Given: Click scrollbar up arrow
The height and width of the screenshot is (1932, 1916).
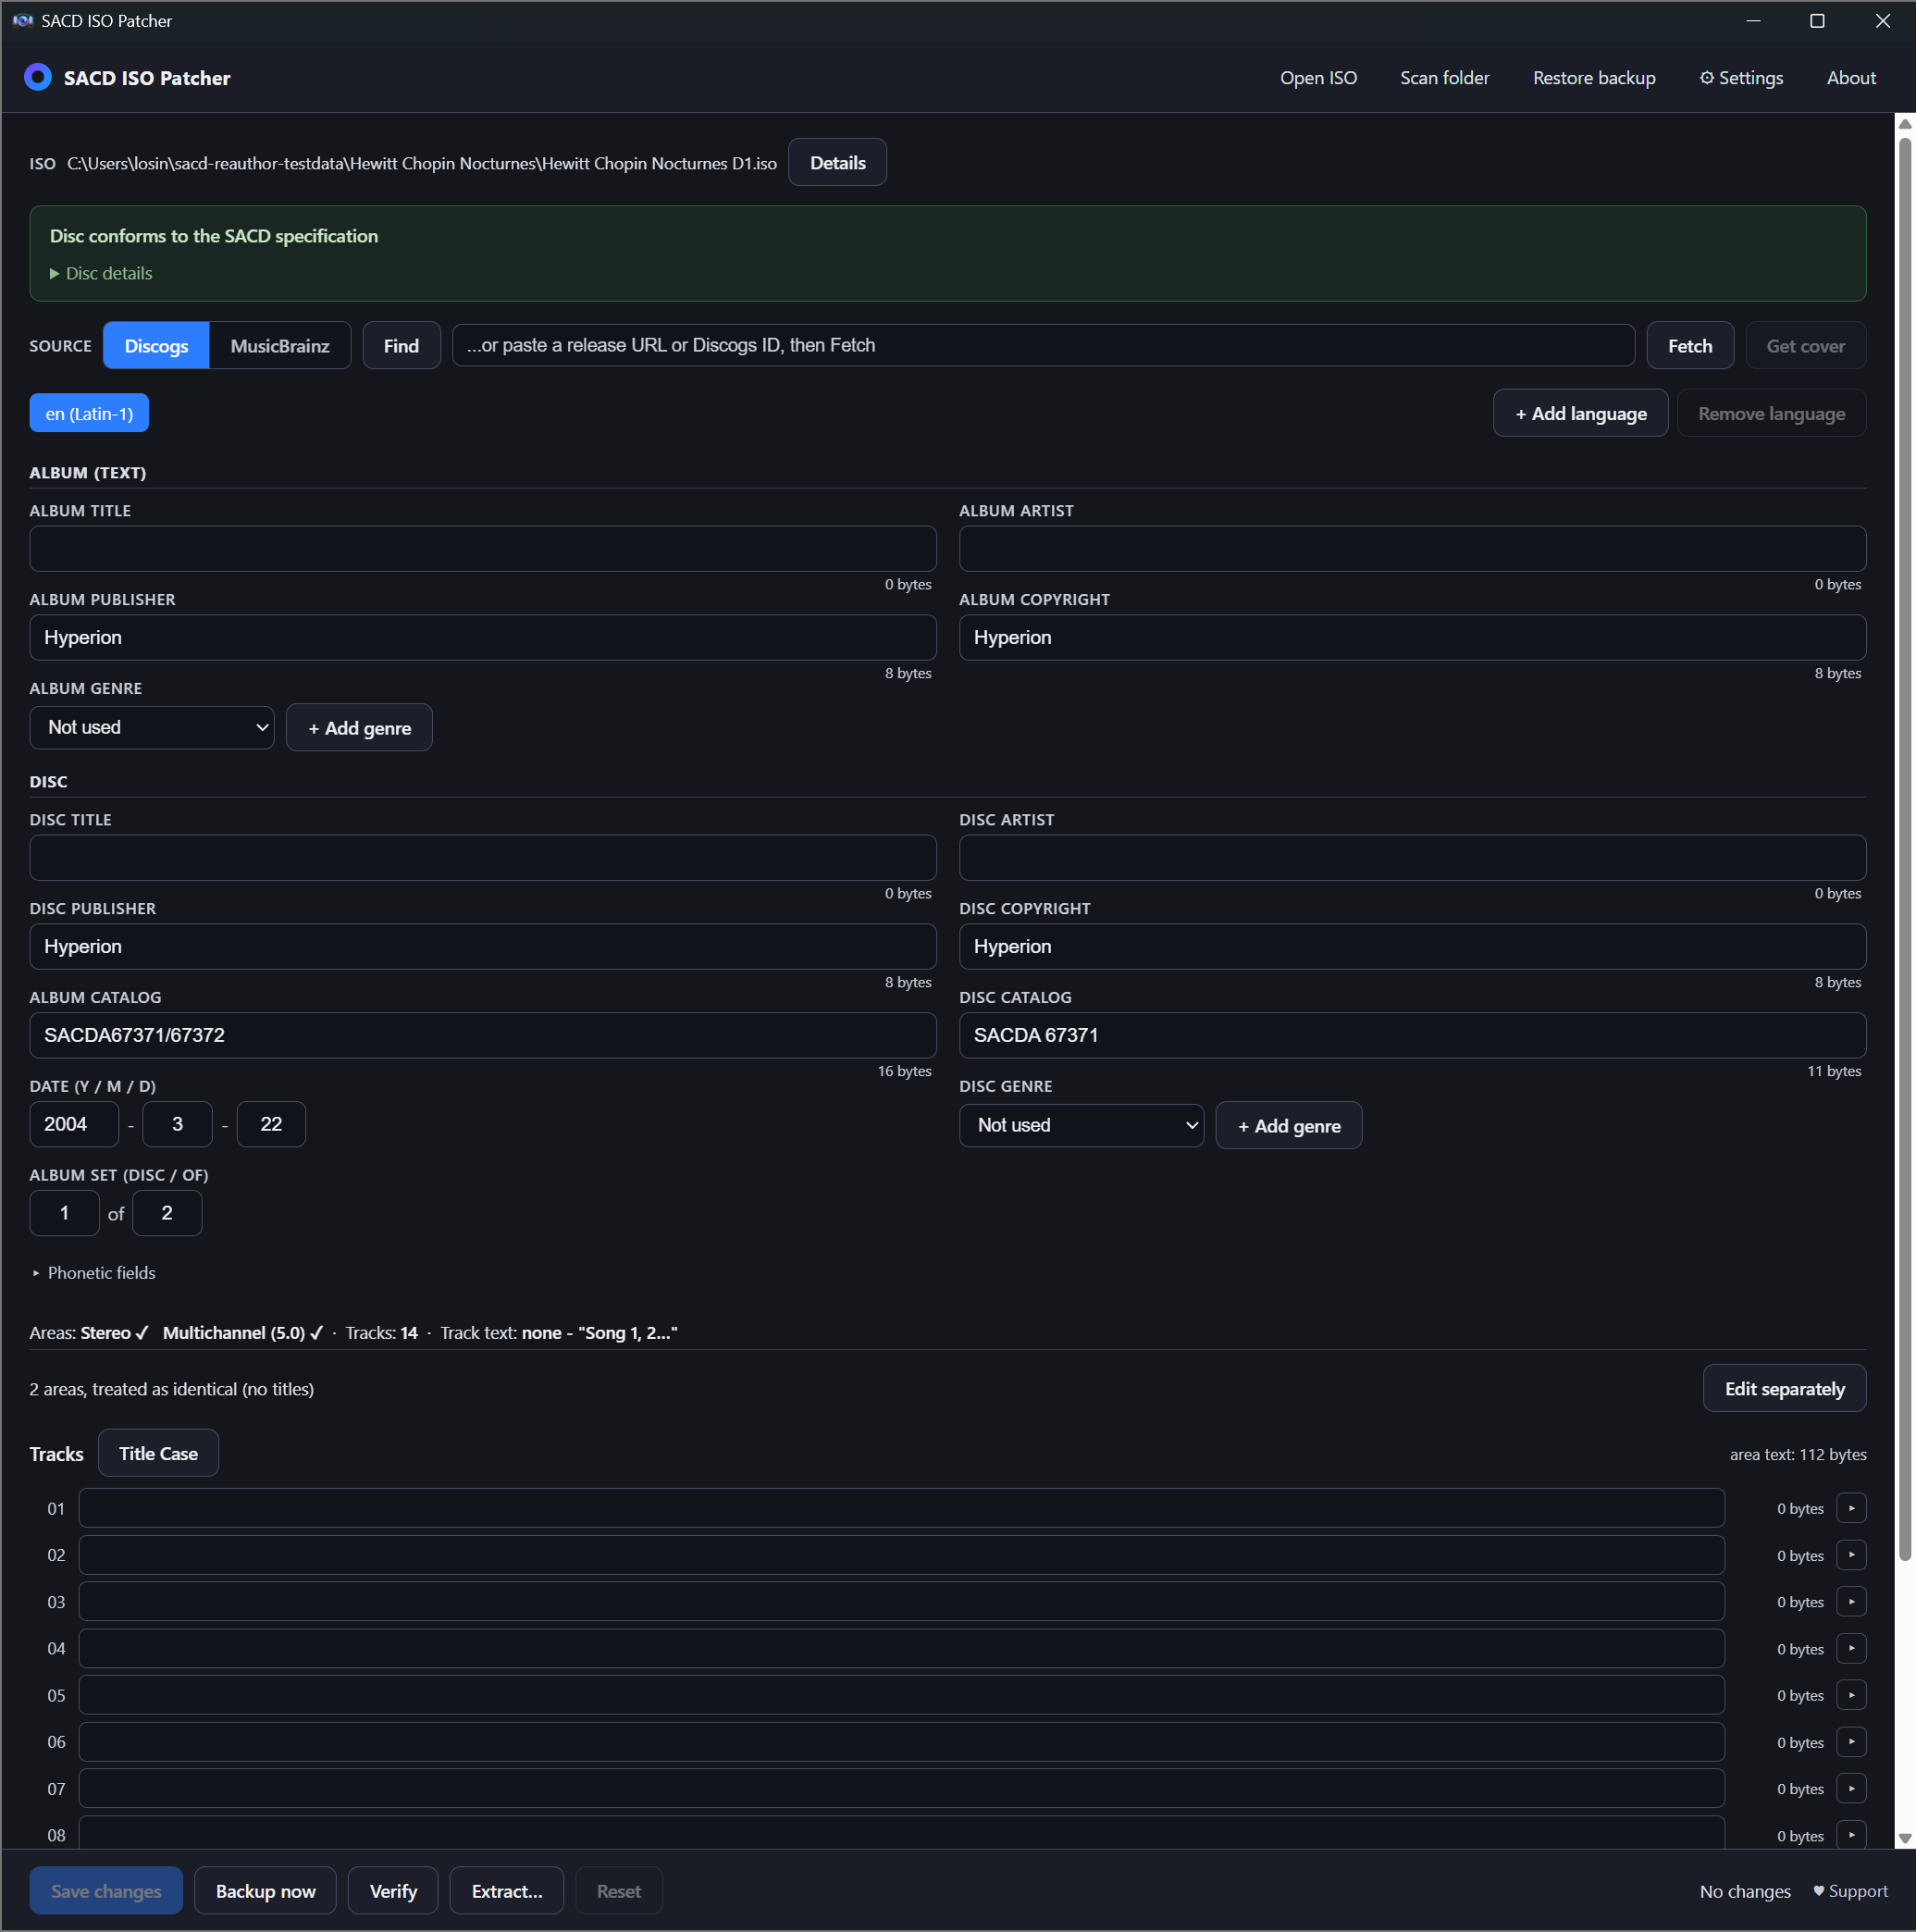Looking at the screenshot, I should [1904, 124].
